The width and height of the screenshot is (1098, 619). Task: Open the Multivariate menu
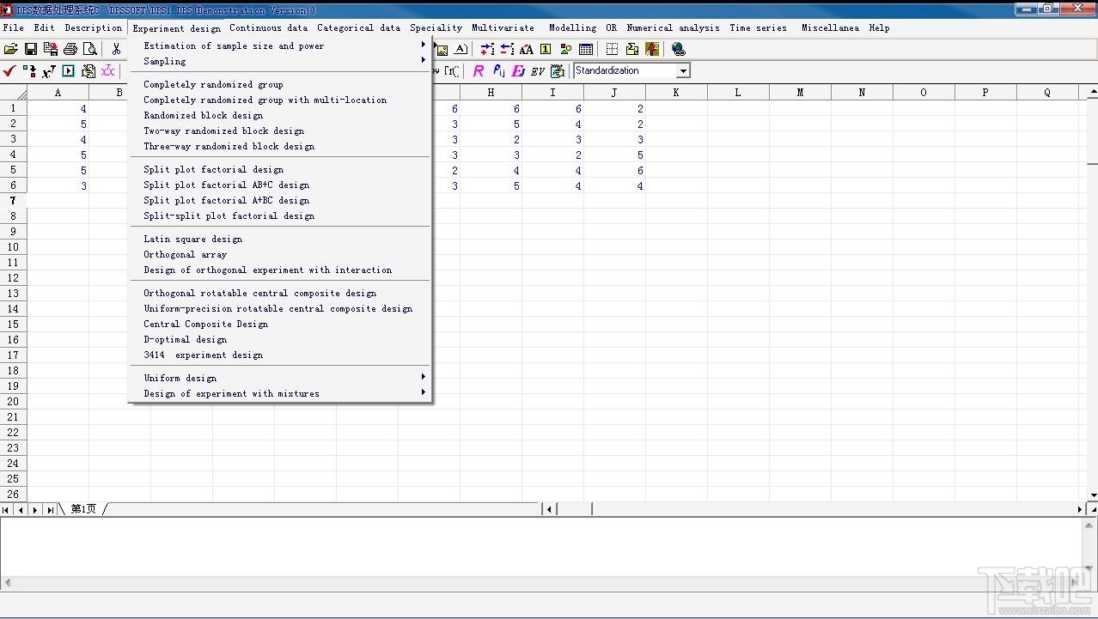[503, 27]
